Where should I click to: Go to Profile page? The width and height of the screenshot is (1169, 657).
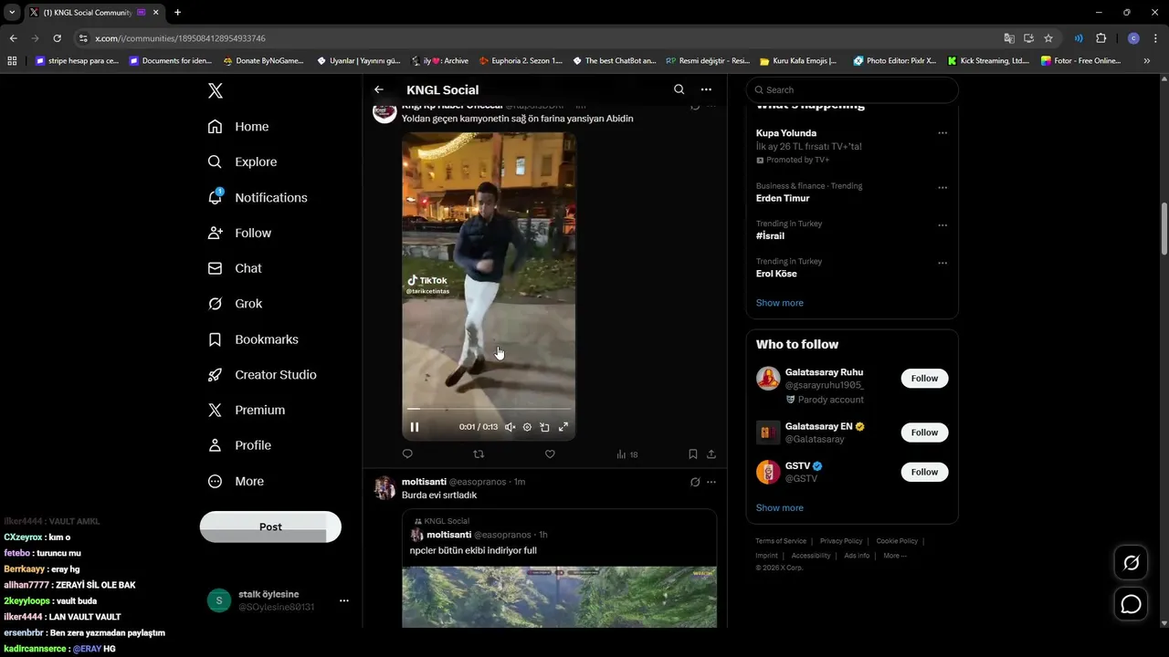tap(239, 445)
